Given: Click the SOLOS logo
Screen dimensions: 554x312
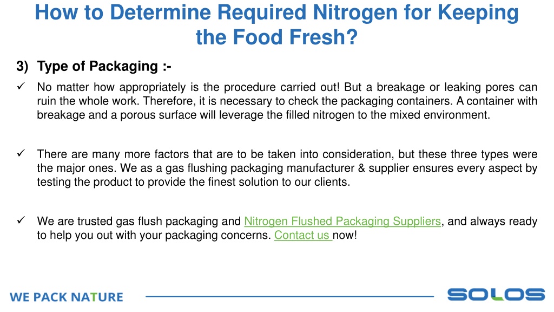Looking at the screenshot, I should pyautogui.click(x=496, y=295).
